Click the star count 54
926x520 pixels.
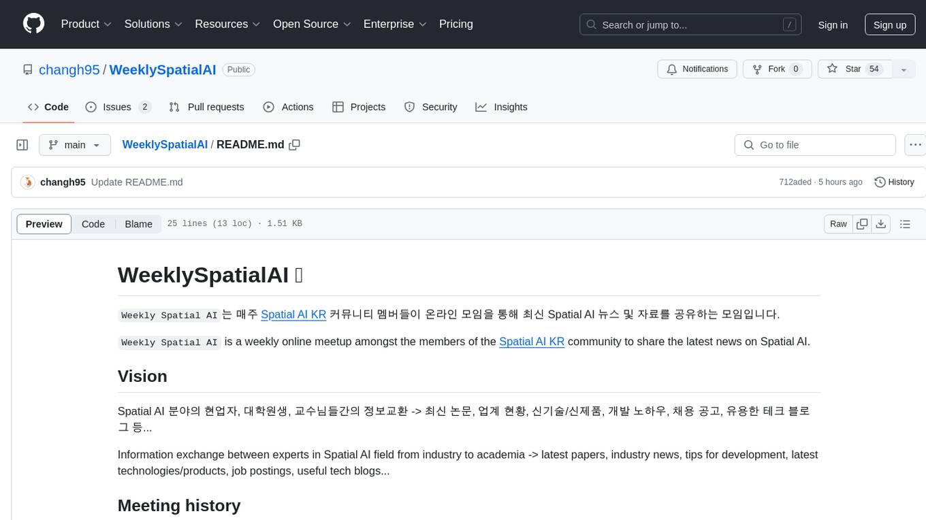click(875, 69)
